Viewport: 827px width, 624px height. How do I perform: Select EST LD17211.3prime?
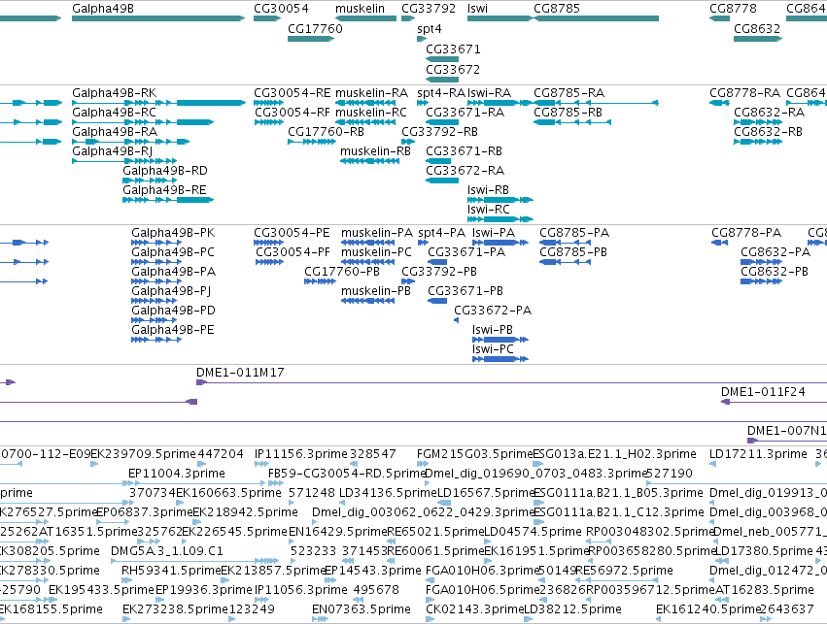coord(758,454)
